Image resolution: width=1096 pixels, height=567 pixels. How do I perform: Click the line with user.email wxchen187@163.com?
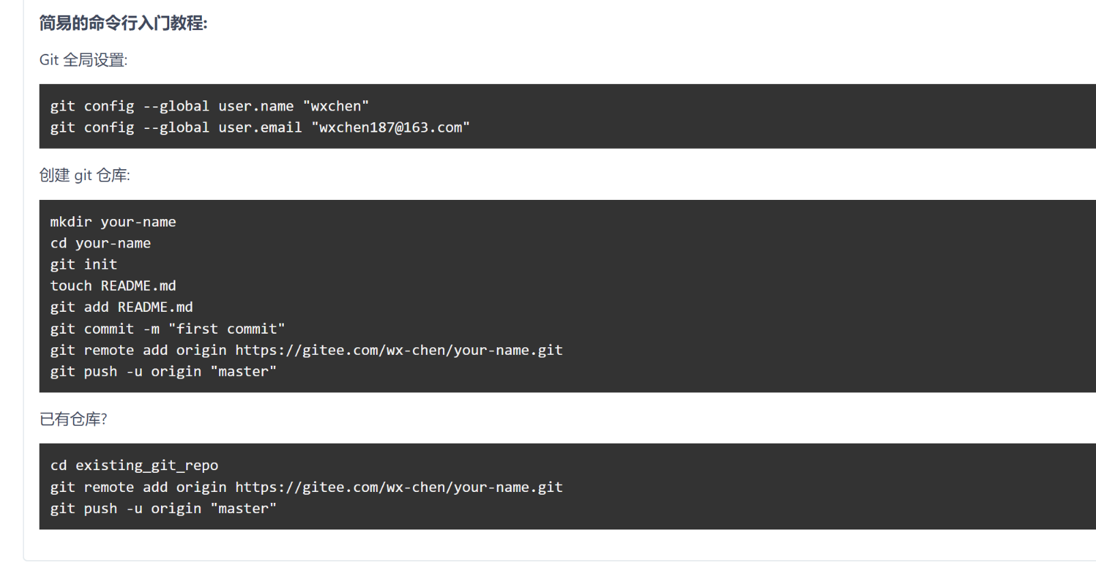pyautogui.click(x=260, y=127)
